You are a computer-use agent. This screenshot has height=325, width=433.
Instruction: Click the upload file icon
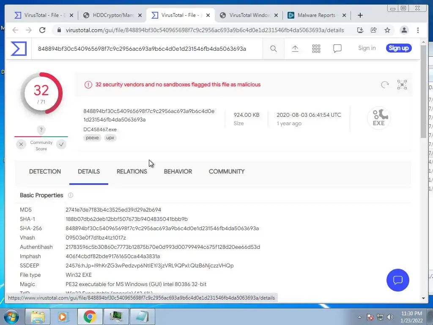click(x=295, y=49)
